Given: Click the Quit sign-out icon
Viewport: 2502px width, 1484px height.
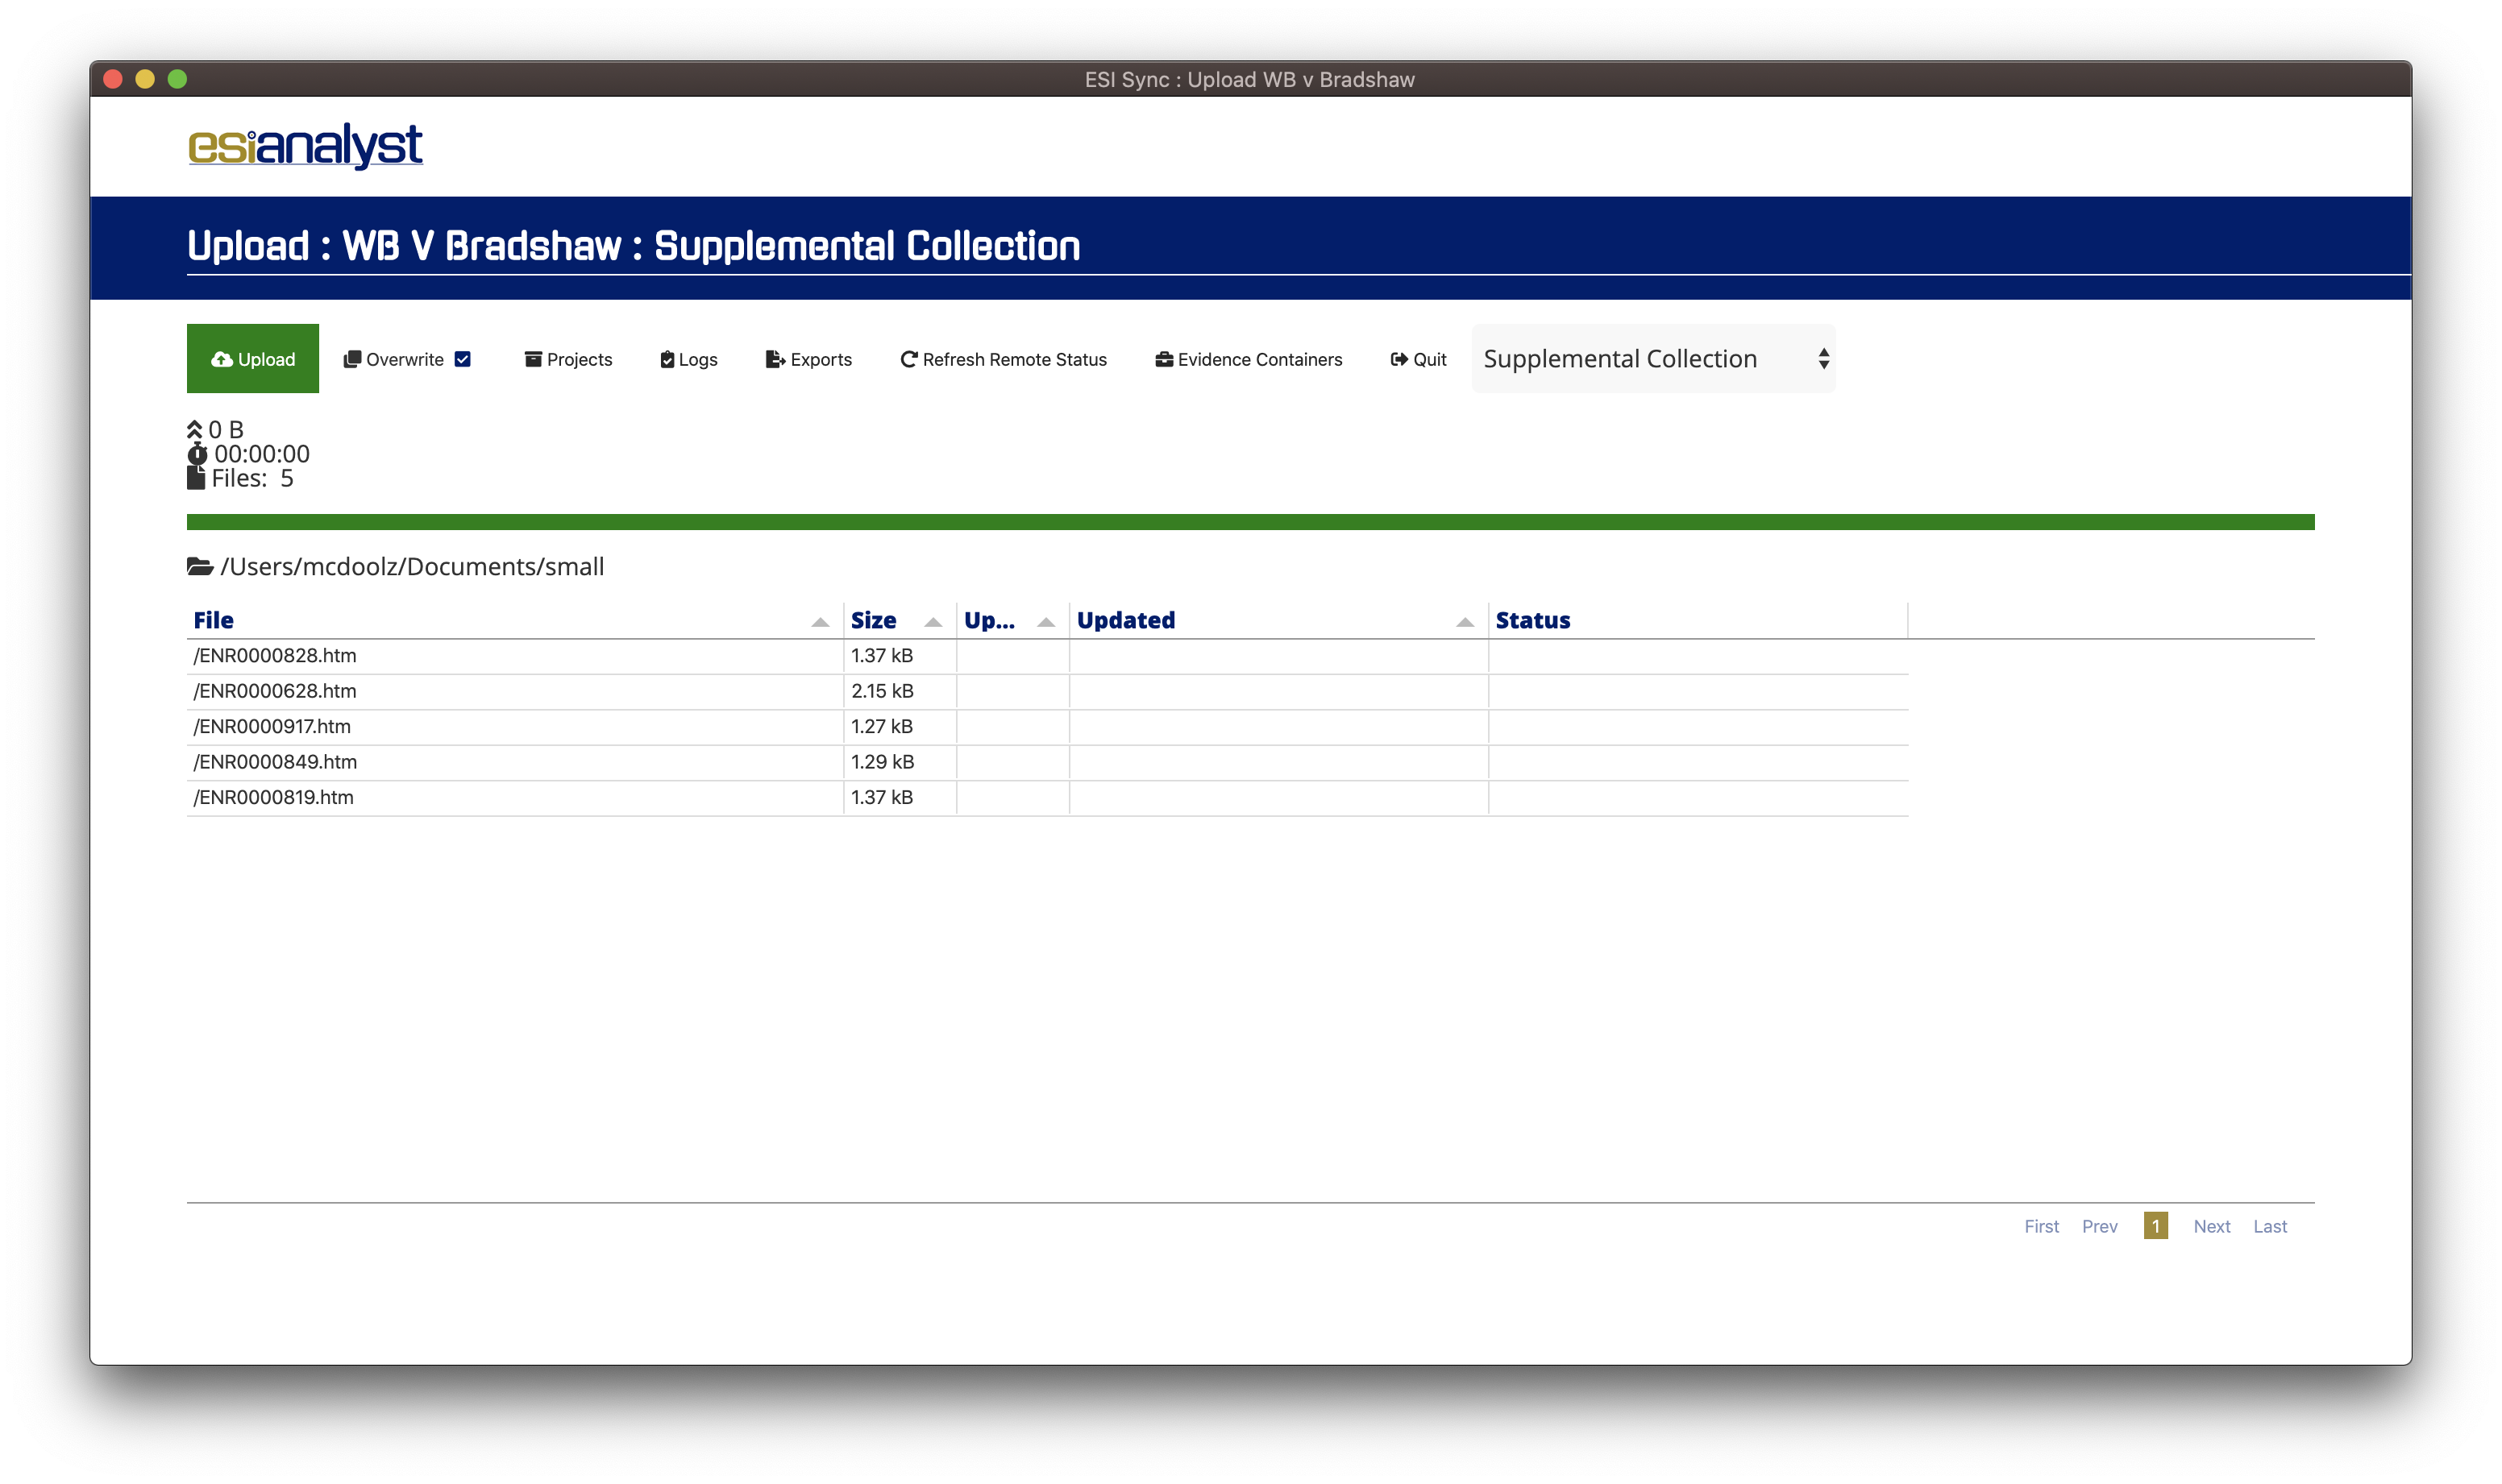Looking at the screenshot, I should click(x=1399, y=359).
